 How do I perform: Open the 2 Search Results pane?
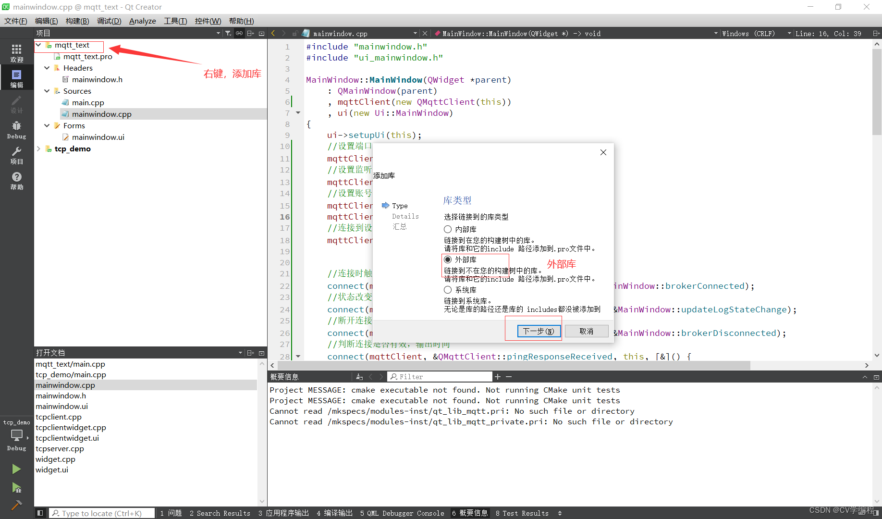coord(220,513)
